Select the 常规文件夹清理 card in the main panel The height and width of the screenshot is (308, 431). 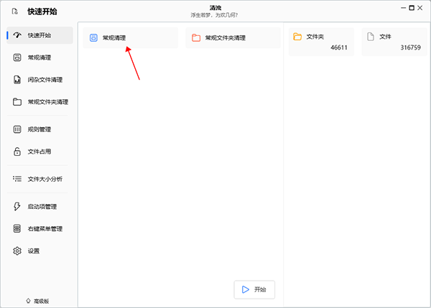coord(232,37)
